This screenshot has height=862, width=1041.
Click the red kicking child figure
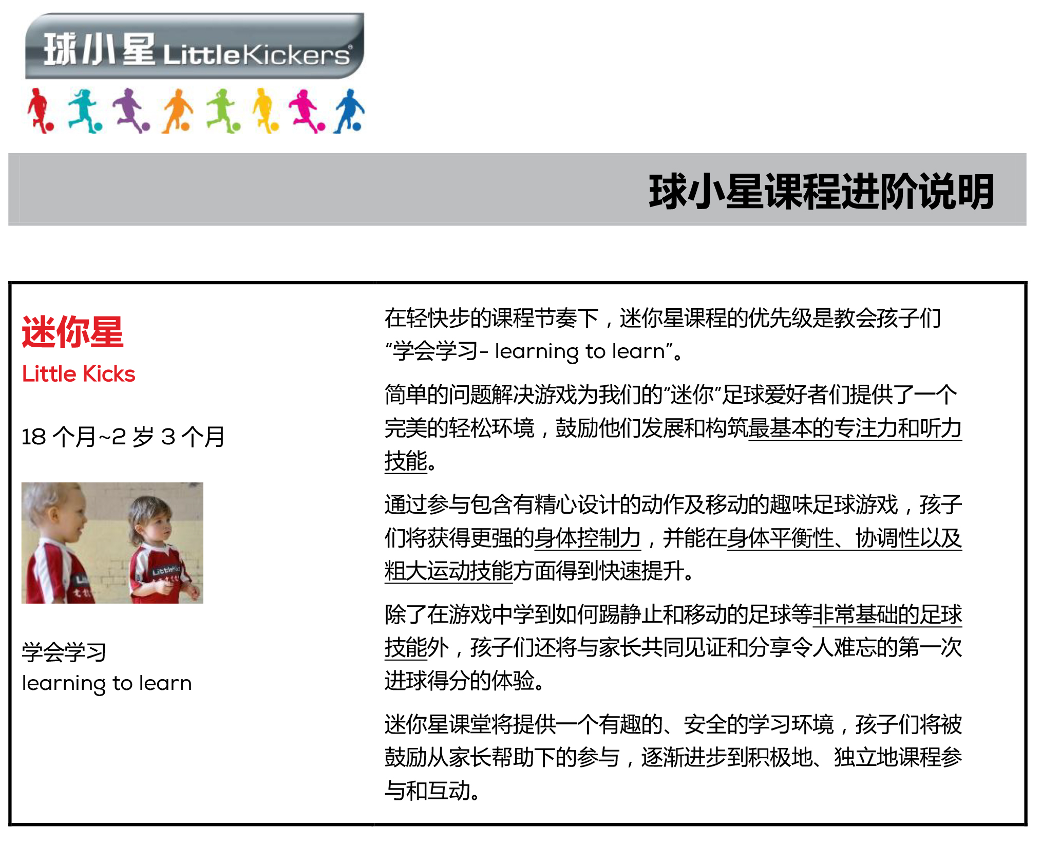coord(40,111)
